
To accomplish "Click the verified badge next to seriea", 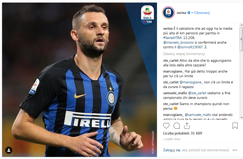I will [189, 13].
